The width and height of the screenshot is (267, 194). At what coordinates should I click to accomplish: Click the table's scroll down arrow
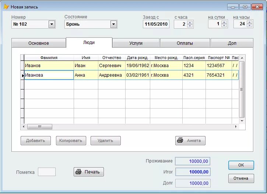click(x=242, y=121)
